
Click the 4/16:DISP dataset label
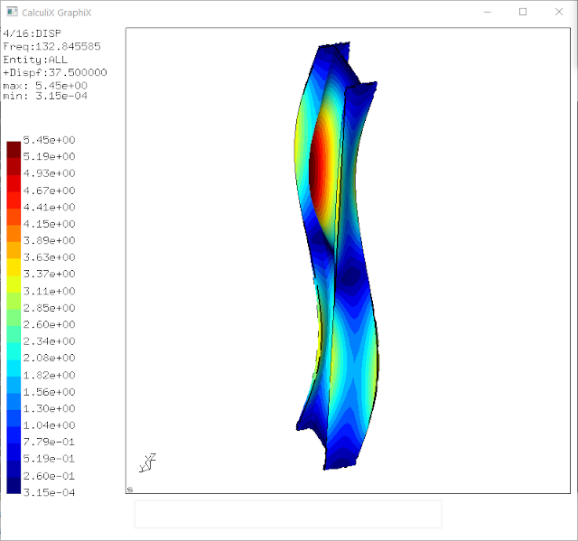[33, 33]
